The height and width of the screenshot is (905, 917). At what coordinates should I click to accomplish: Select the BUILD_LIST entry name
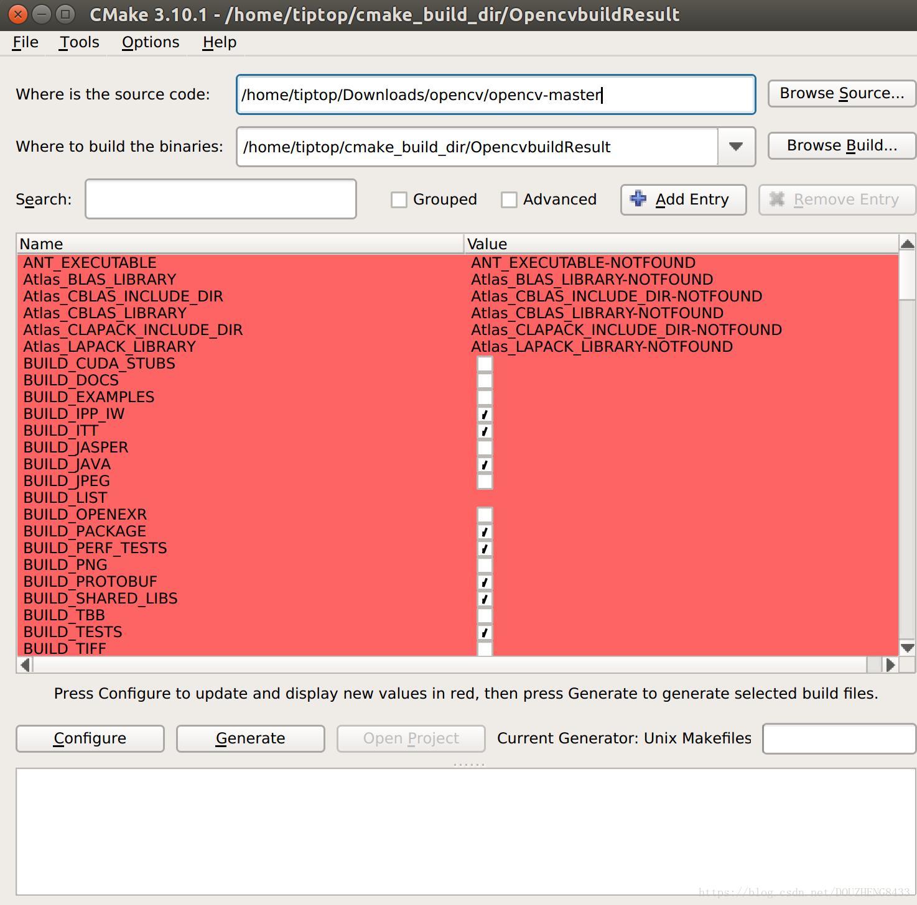pos(65,498)
